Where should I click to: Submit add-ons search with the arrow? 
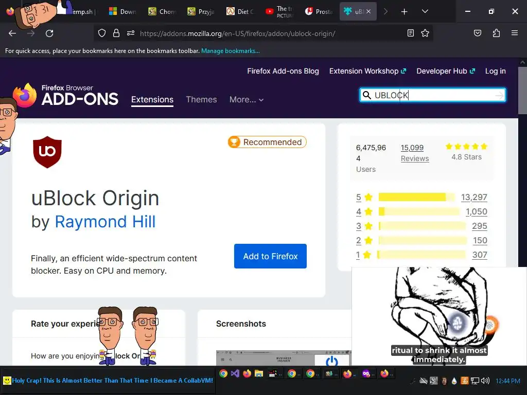[499, 95]
